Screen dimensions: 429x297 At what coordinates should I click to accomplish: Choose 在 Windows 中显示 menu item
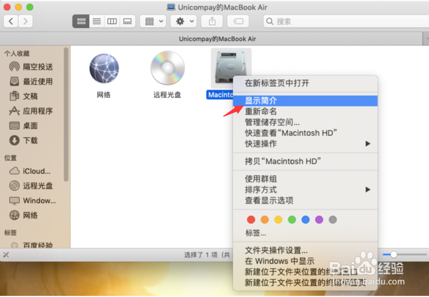(305, 261)
